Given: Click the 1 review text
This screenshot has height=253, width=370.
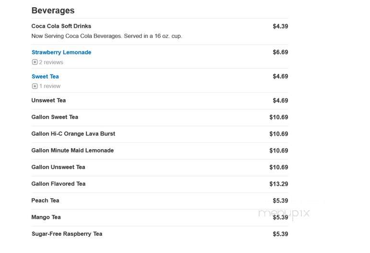Looking at the screenshot, I should pos(50,86).
